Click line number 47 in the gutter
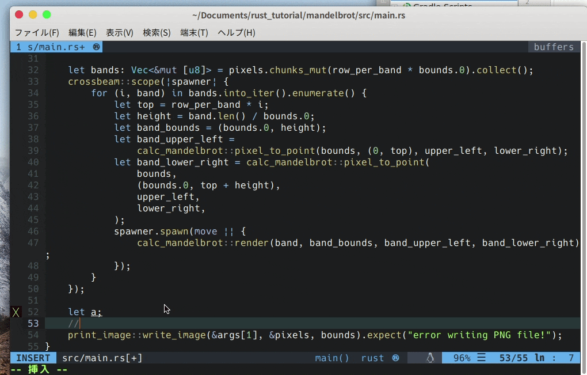This screenshot has width=587, height=375. point(33,243)
